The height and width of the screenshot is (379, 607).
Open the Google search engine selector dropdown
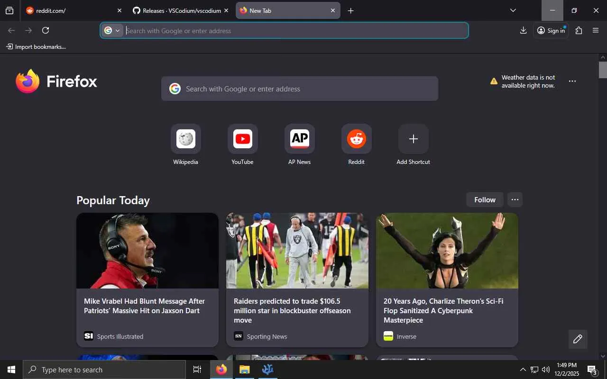tap(113, 30)
